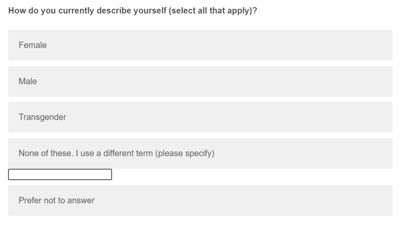Select the Female option

[x=200, y=45]
